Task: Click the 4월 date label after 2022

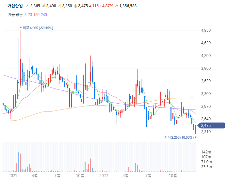Action: click(x=125, y=176)
